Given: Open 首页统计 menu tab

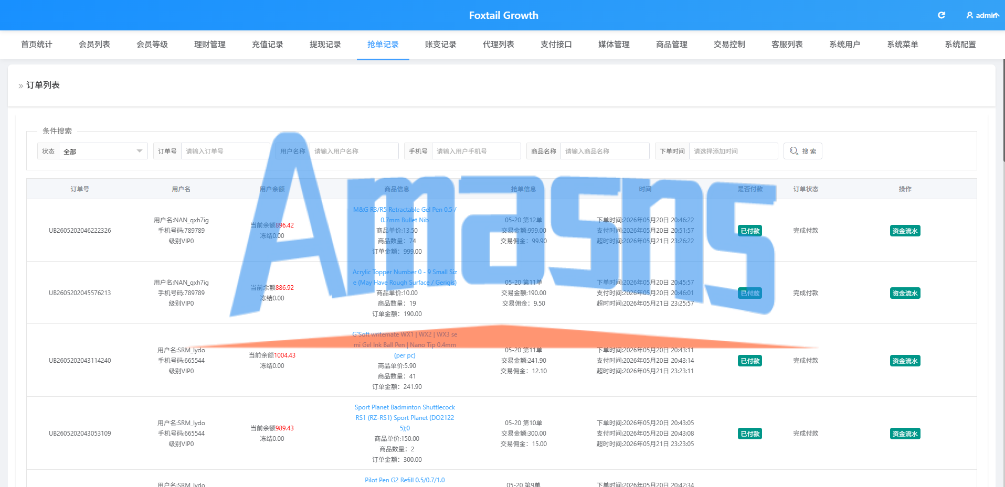Looking at the screenshot, I should (37, 45).
